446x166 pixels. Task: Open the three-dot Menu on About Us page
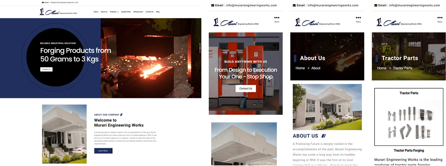tap(358, 19)
